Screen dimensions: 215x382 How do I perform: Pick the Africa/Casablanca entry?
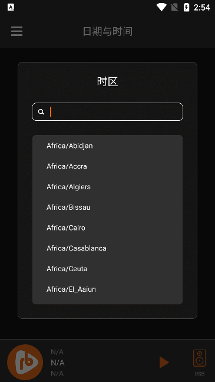tap(107, 248)
